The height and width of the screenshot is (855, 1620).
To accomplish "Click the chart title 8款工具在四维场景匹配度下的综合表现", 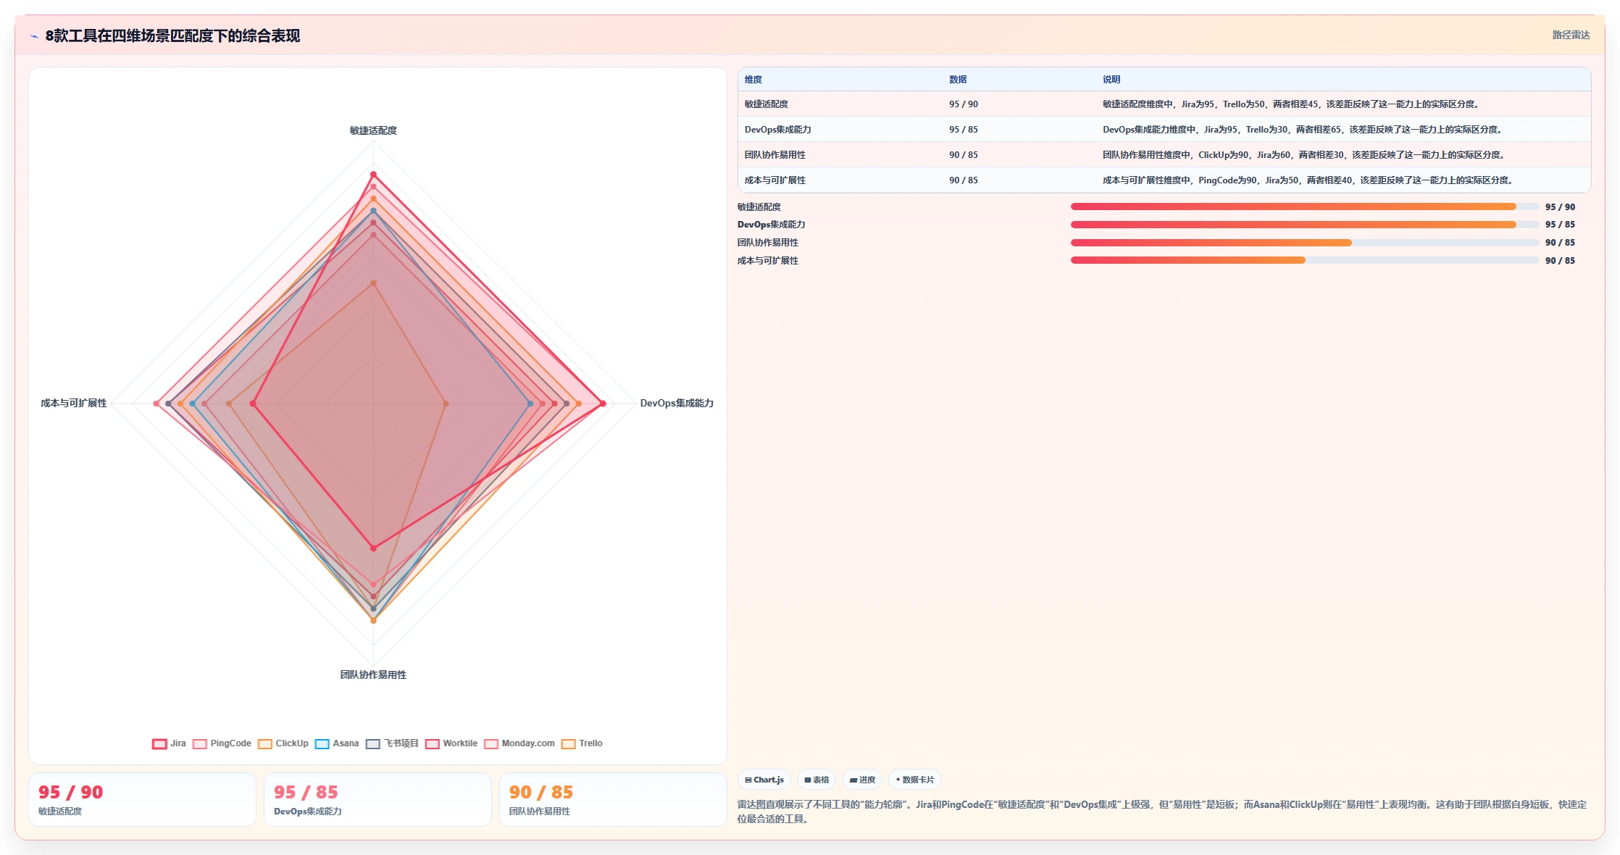I will (172, 36).
